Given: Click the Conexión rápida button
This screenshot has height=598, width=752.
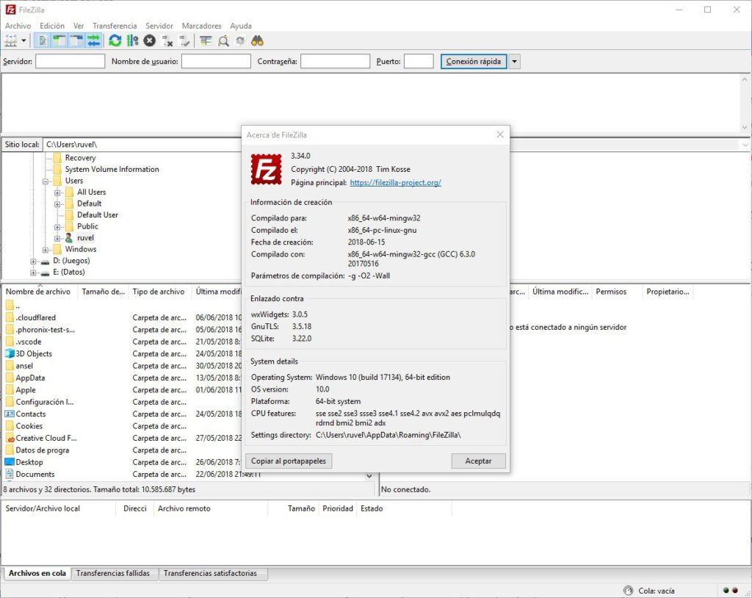Looking at the screenshot, I should [474, 62].
